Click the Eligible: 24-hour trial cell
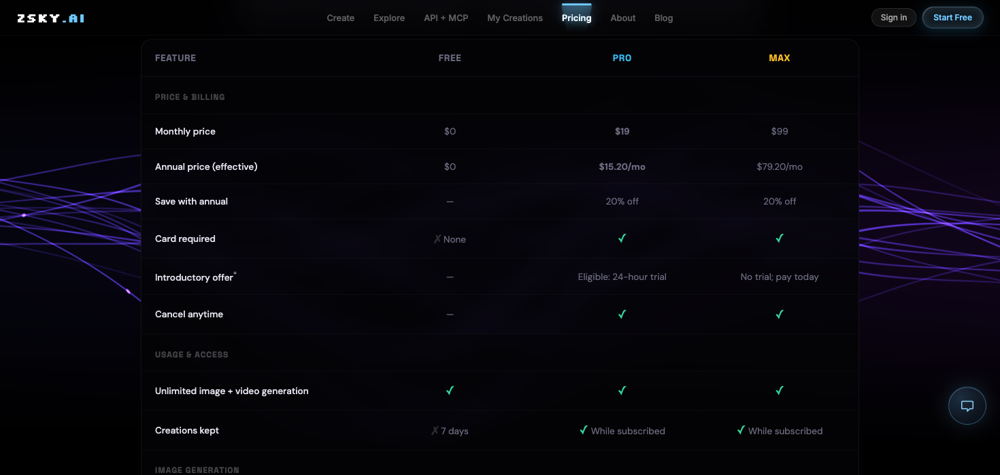 point(622,277)
